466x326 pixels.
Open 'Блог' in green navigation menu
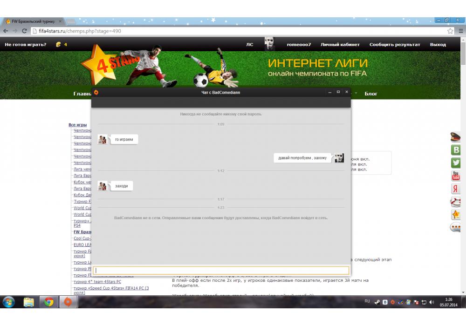click(371, 94)
